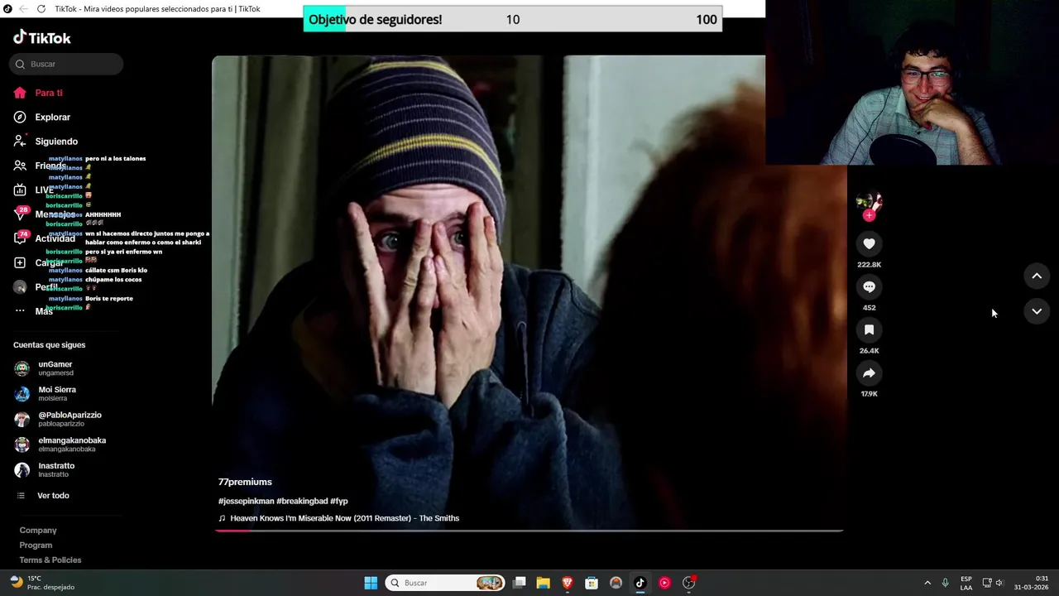
Task: Click the LIVE camera icon
Action: click(x=20, y=190)
